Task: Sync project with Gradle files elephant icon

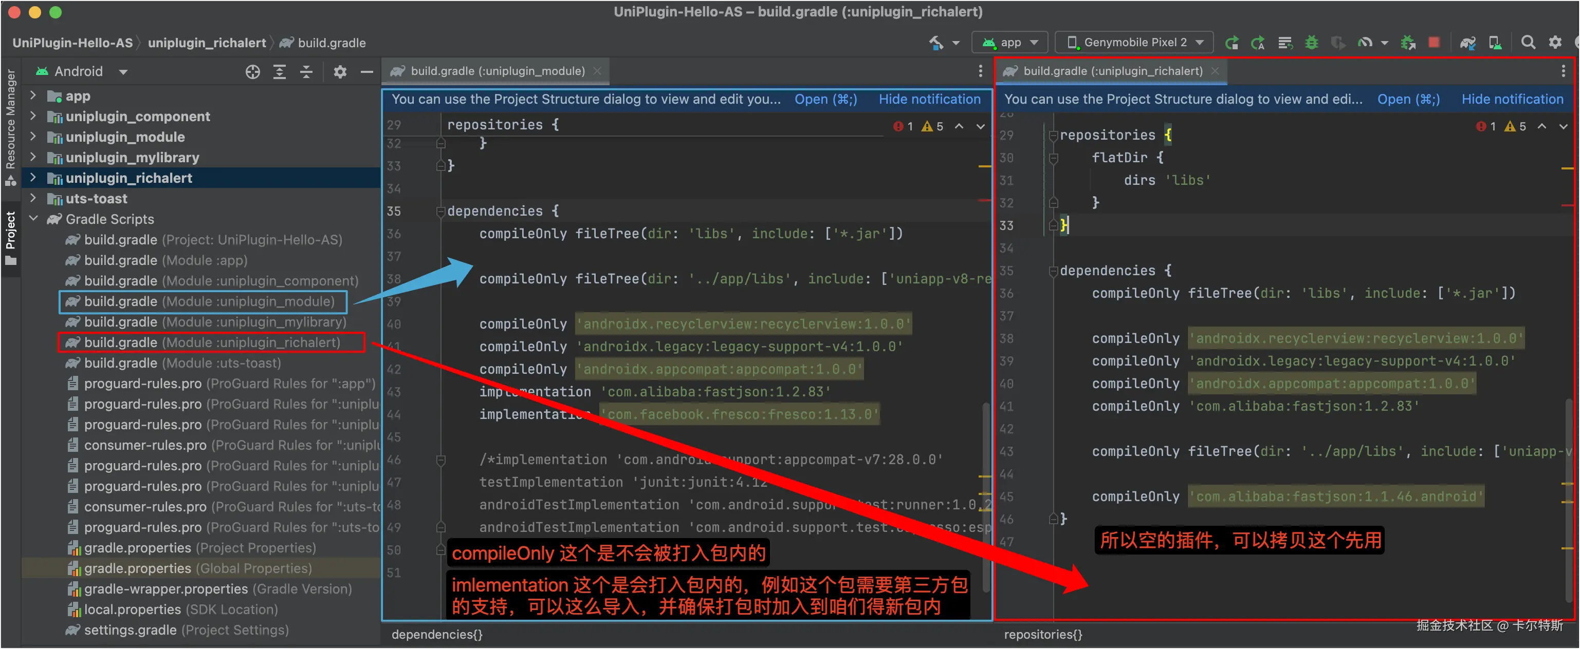Action: tap(1467, 42)
